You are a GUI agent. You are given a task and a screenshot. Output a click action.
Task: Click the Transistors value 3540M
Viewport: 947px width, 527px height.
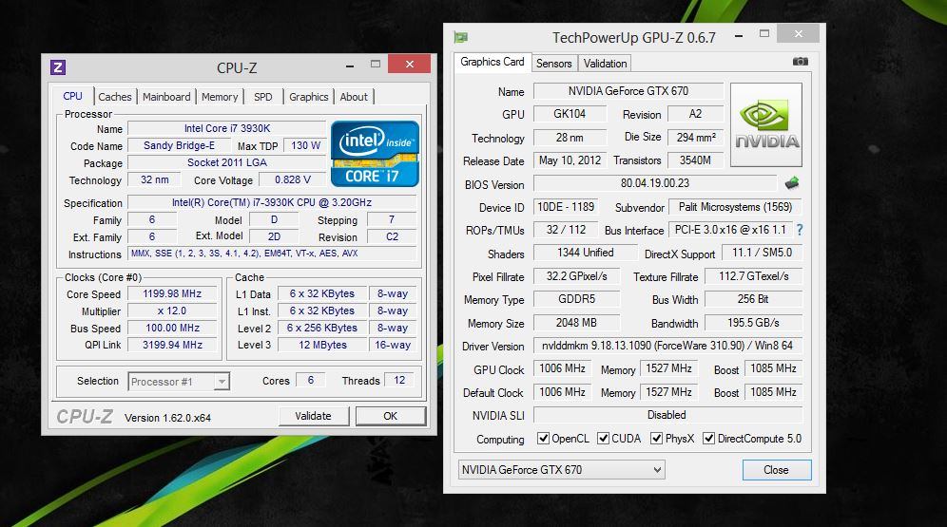[x=696, y=160]
